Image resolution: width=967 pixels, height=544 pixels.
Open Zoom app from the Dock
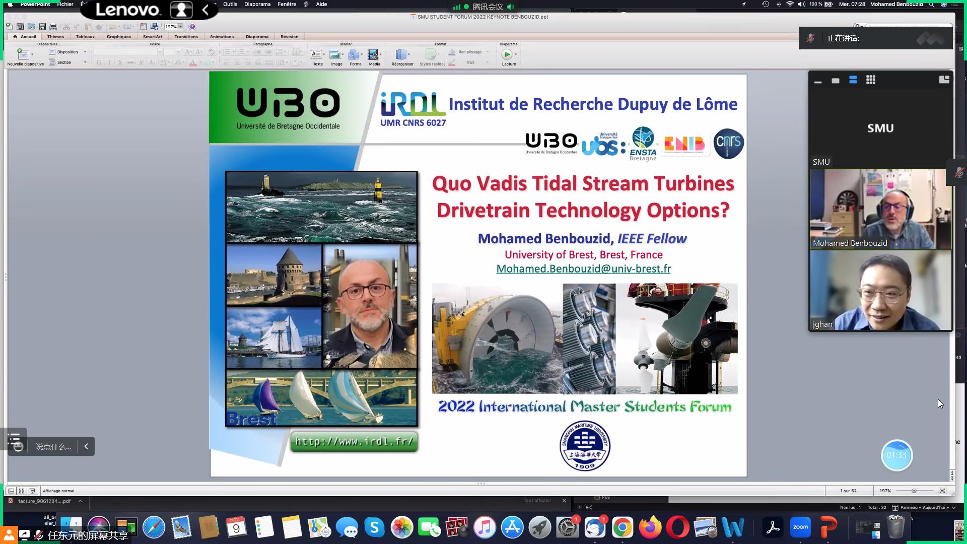pyautogui.click(x=800, y=527)
